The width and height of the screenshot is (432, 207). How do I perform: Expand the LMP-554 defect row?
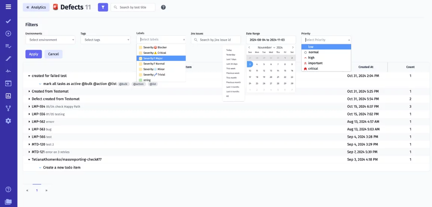[29, 107]
